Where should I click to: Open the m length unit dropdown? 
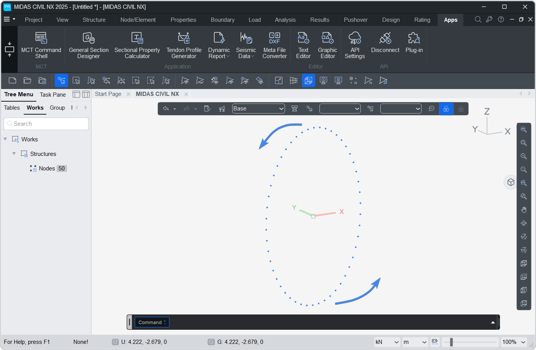coord(415,342)
